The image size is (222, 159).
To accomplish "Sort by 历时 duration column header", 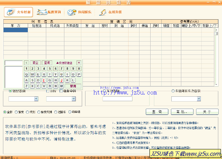I will 156,26.
